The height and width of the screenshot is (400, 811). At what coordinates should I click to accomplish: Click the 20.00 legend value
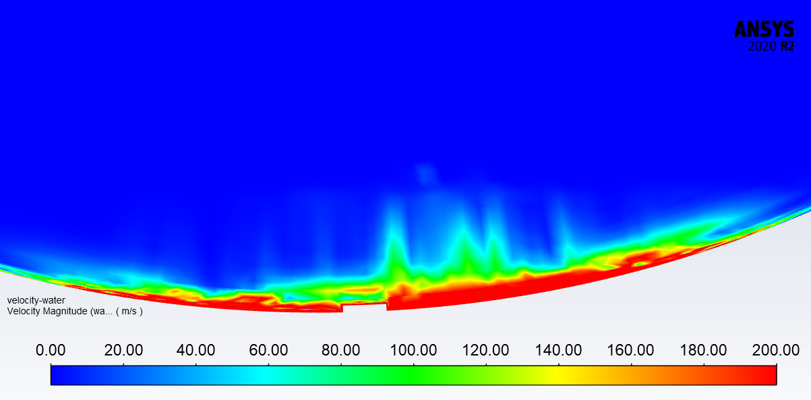pyautogui.click(x=123, y=350)
